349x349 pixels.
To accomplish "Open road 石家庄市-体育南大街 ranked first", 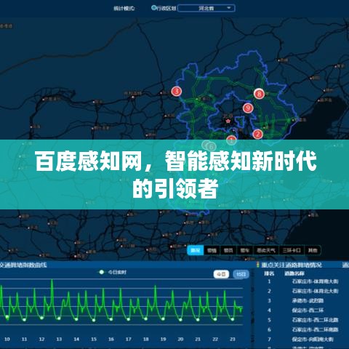I will click(x=315, y=281).
